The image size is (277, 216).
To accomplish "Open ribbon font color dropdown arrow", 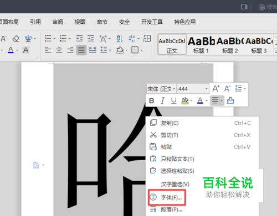I will tap(17, 50).
